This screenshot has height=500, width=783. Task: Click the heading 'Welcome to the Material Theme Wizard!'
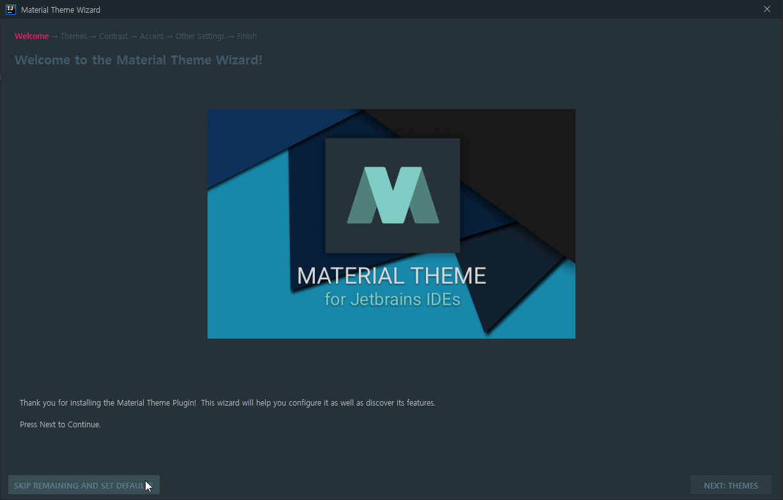click(x=139, y=60)
